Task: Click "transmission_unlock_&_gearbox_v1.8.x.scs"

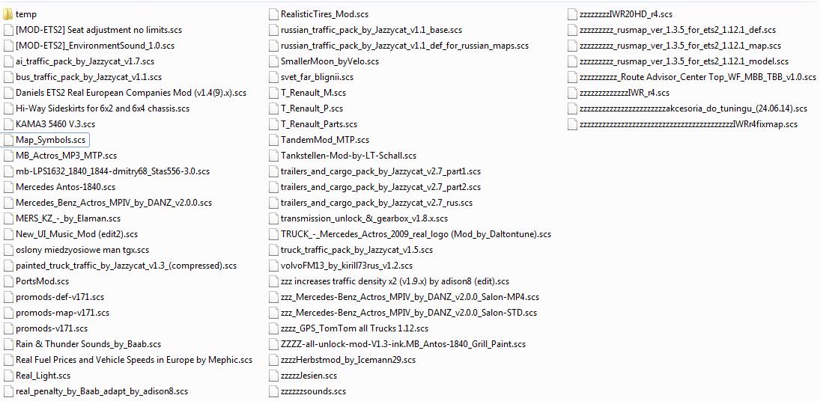Action: (364, 218)
